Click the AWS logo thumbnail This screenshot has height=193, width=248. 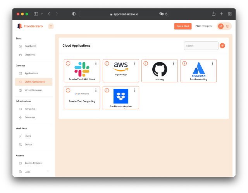[121, 67]
